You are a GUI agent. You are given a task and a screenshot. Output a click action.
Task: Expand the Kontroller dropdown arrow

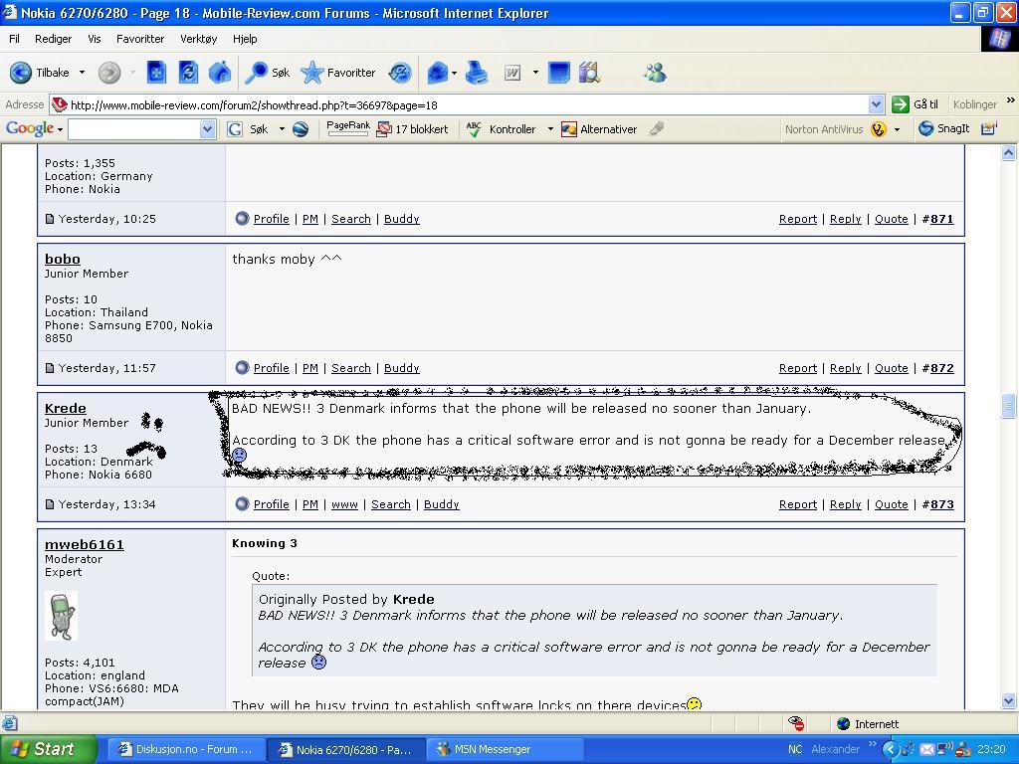550,129
